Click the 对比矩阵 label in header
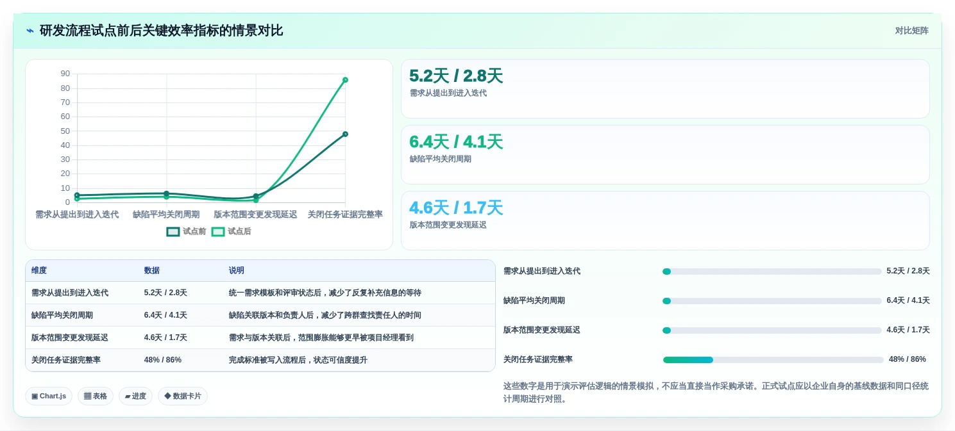955x431 pixels. pyautogui.click(x=911, y=31)
